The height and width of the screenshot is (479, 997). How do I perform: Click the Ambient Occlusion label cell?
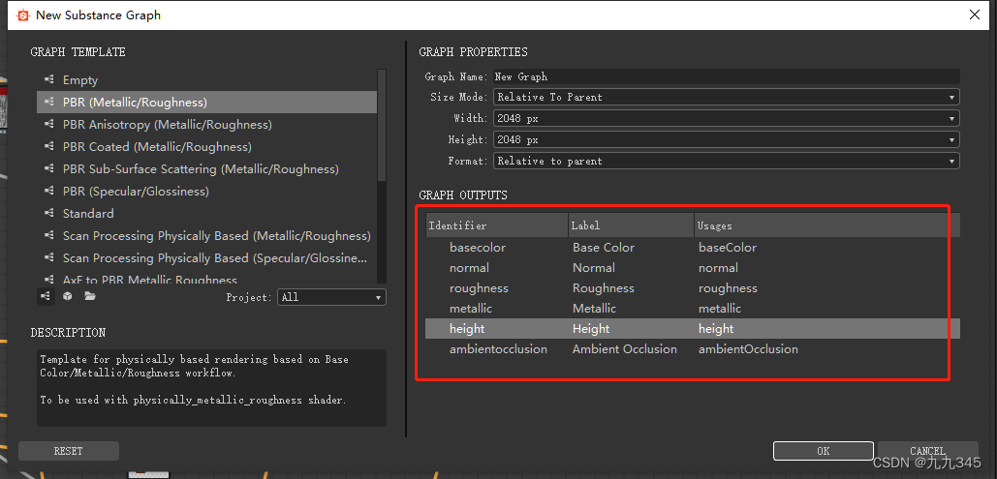click(624, 348)
